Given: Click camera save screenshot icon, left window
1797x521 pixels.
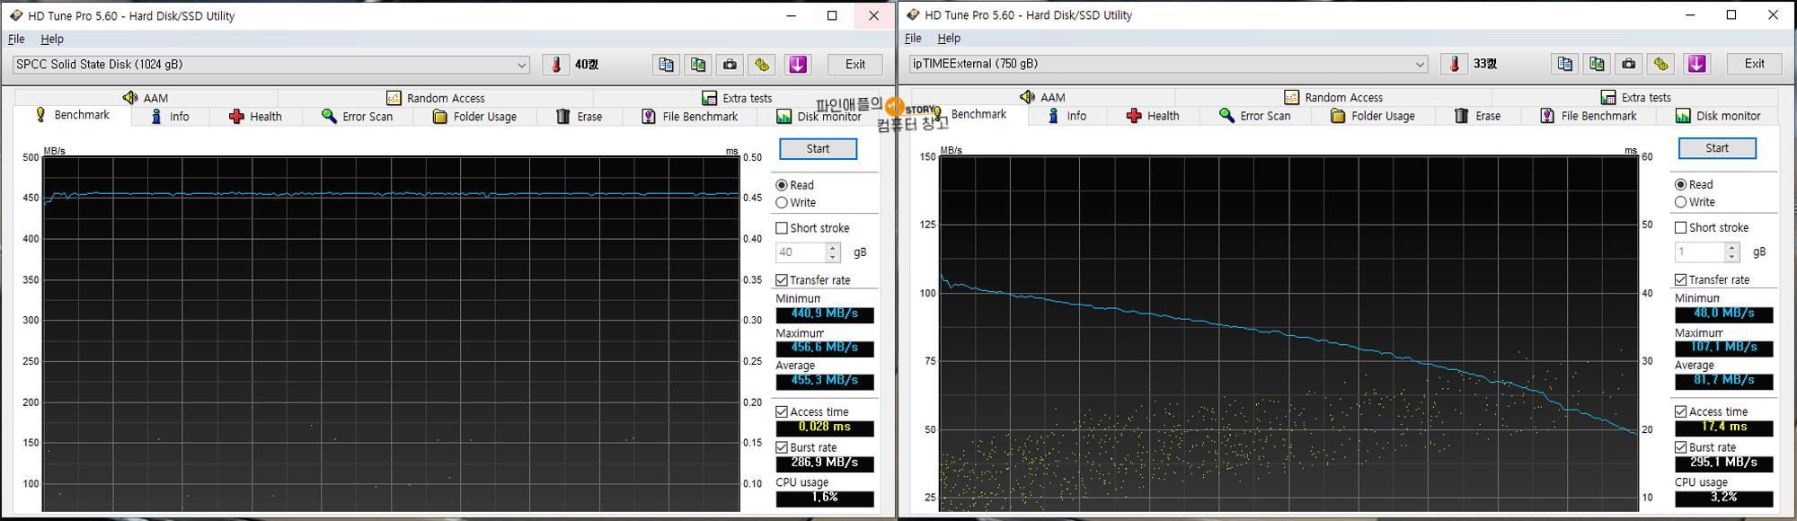Looking at the screenshot, I should coord(730,65).
